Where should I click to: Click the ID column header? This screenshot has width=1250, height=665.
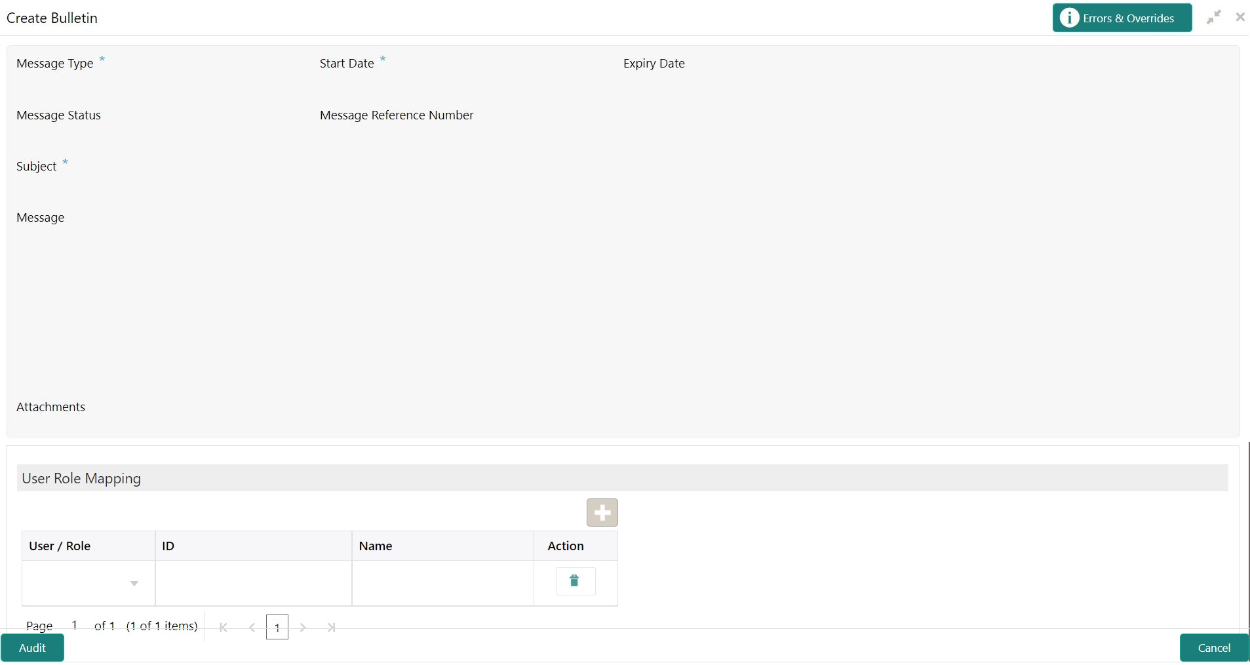254,546
